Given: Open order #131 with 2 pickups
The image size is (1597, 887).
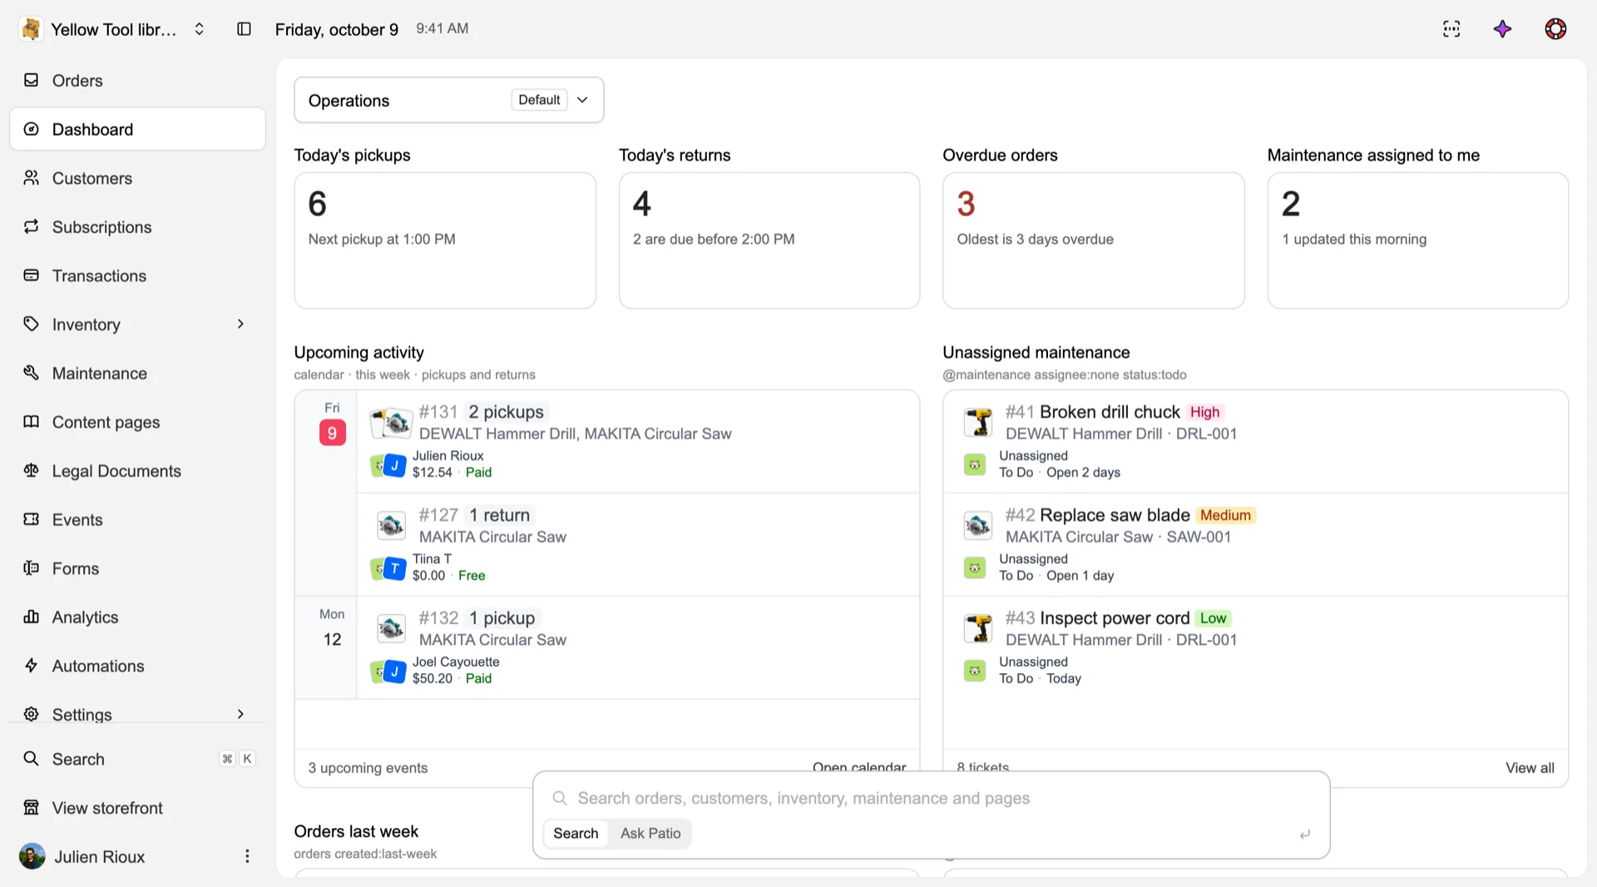Looking at the screenshot, I should [638, 442].
